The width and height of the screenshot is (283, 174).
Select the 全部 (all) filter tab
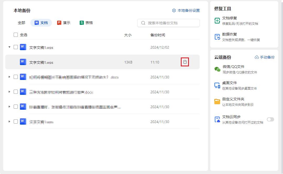[21, 23]
